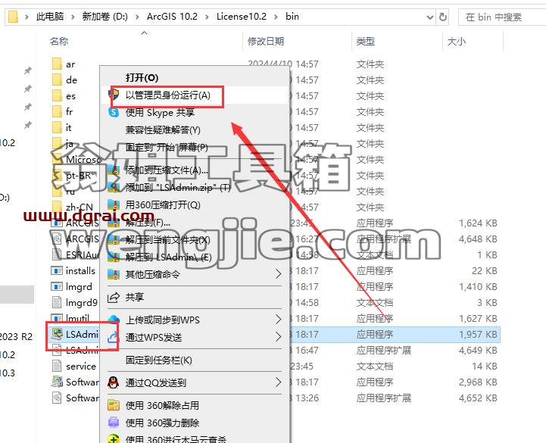The height and width of the screenshot is (443, 546).
Task: Expand breadcrumb chevron after 新加卷 (D:)
Action: tap(137, 17)
